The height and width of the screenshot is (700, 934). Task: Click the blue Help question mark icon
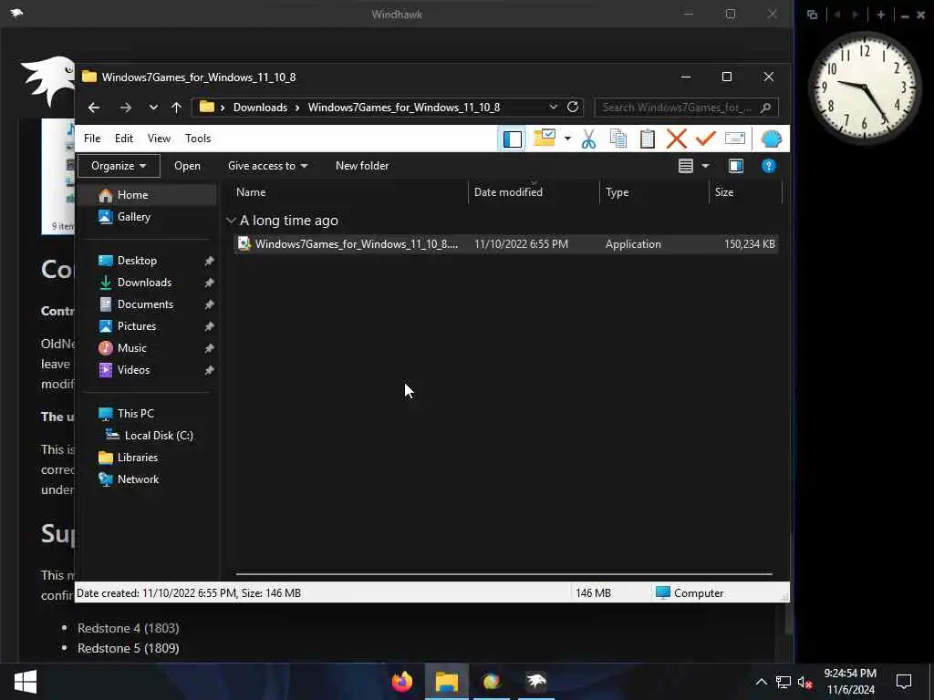(768, 166)
